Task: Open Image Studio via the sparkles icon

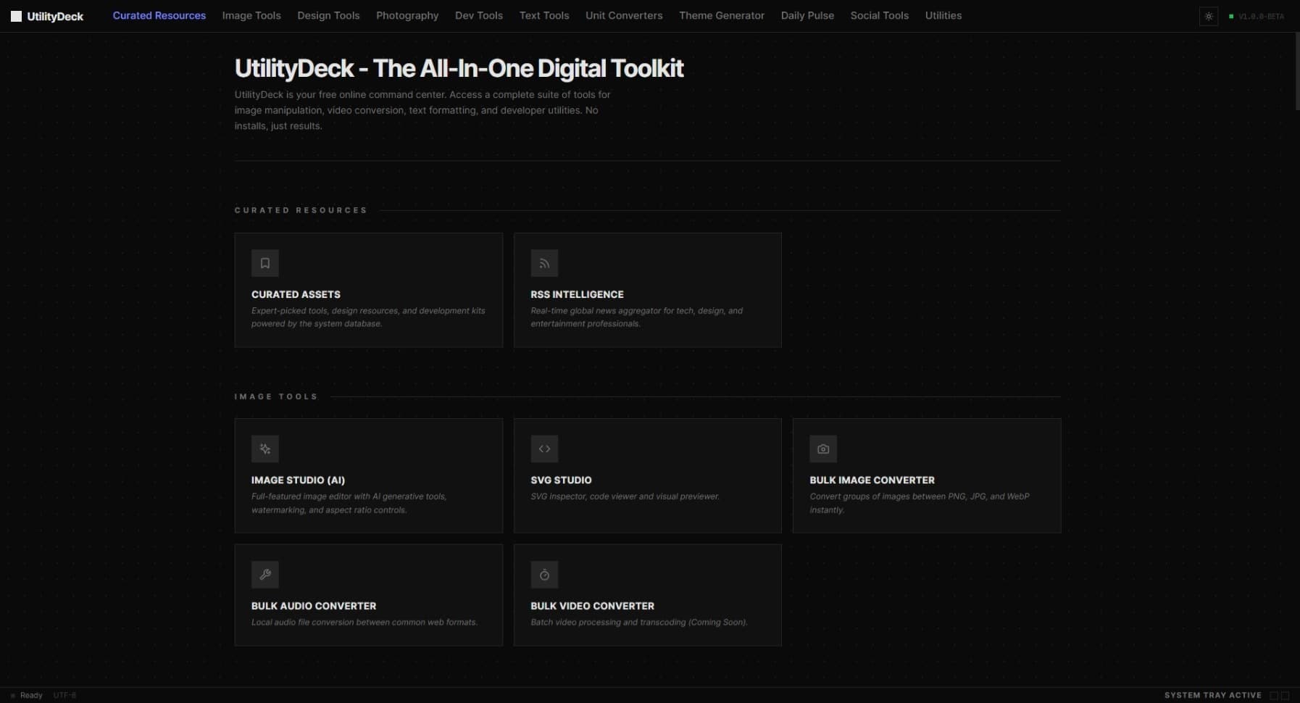Action: coord(264,449)
